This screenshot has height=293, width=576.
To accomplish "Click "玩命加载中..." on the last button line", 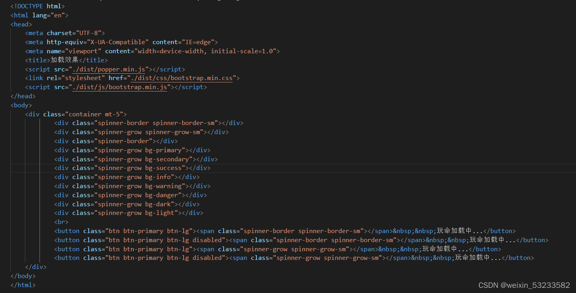I will coord(478,258).
